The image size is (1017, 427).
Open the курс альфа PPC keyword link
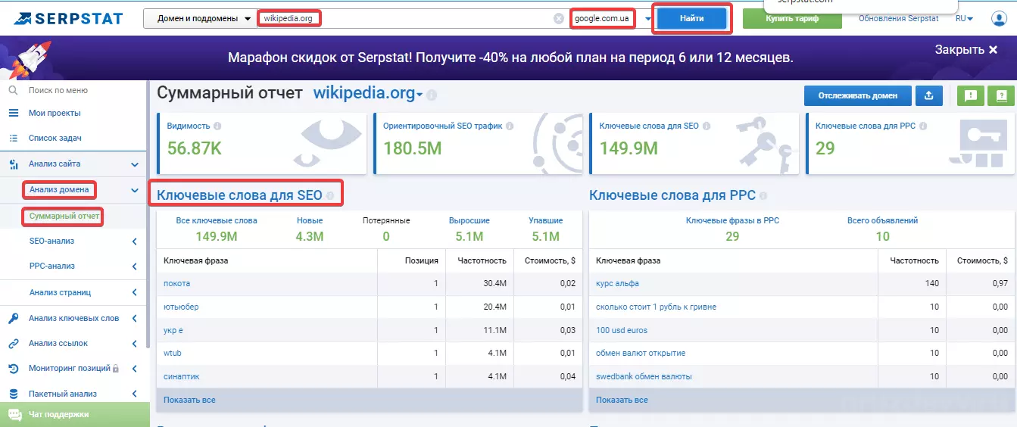pos(617,284)
